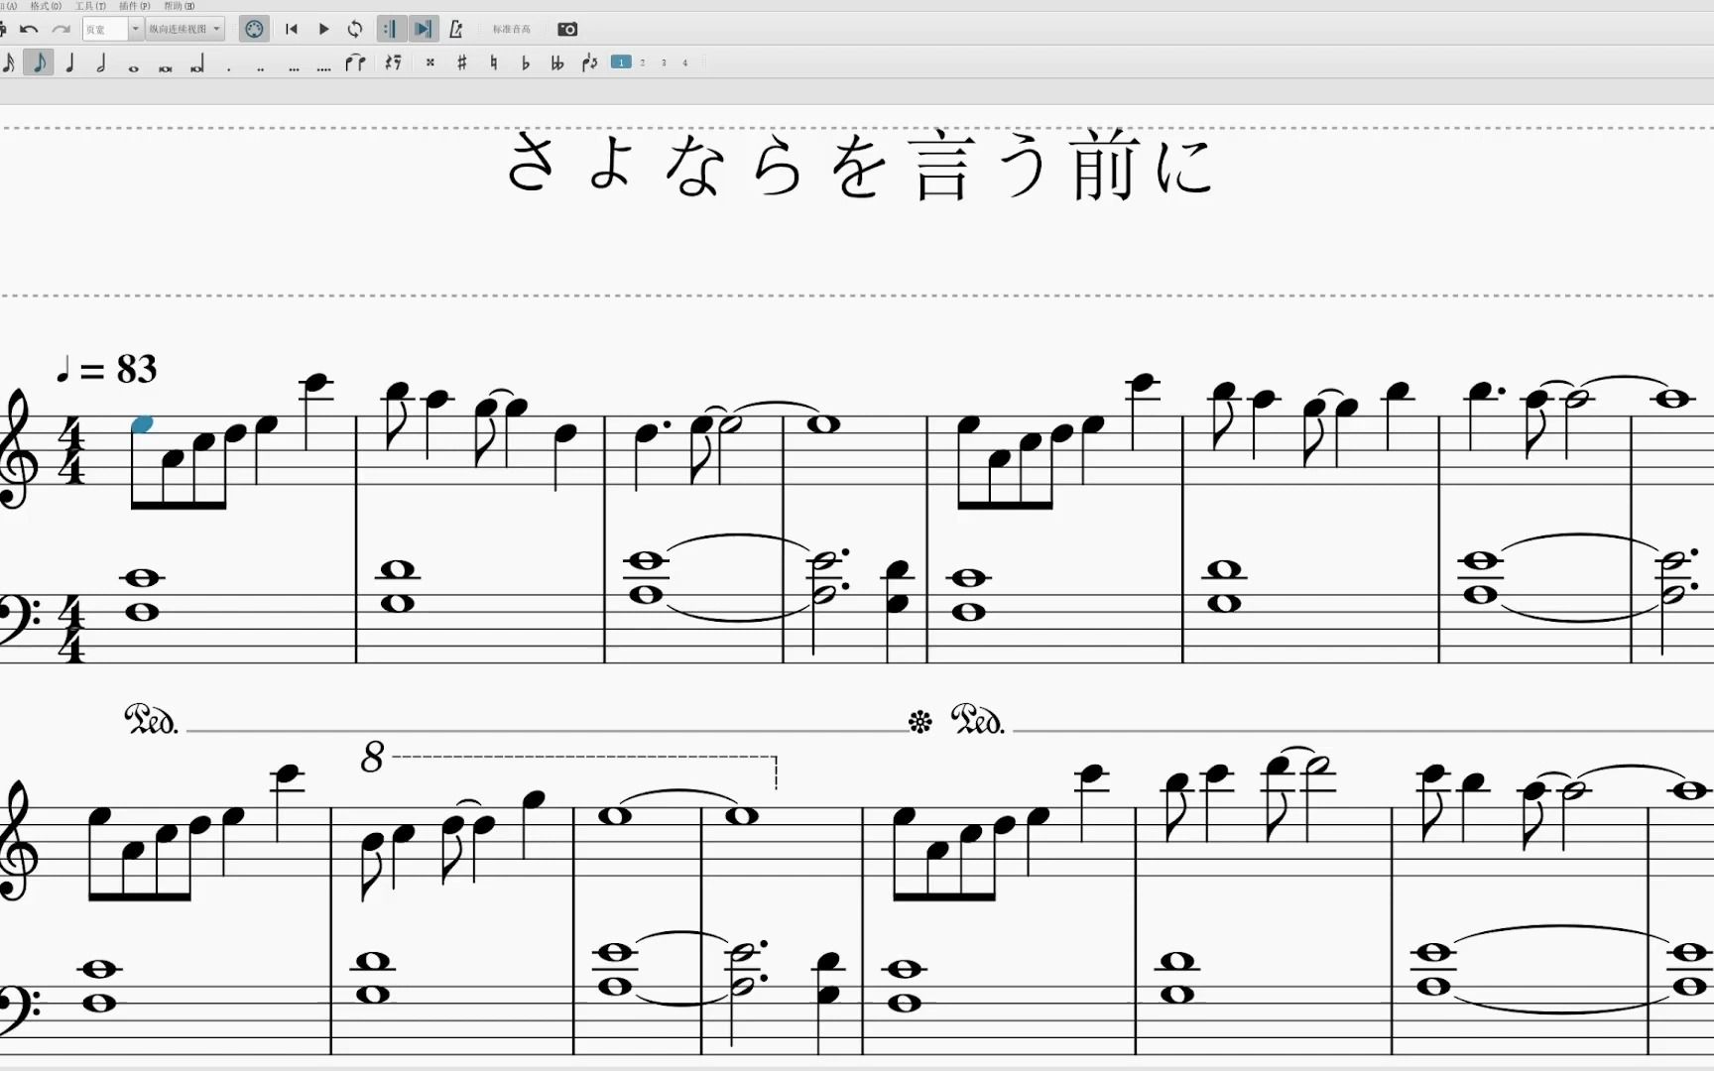Apply quadruple augmentation dot

tap(324, 68)
